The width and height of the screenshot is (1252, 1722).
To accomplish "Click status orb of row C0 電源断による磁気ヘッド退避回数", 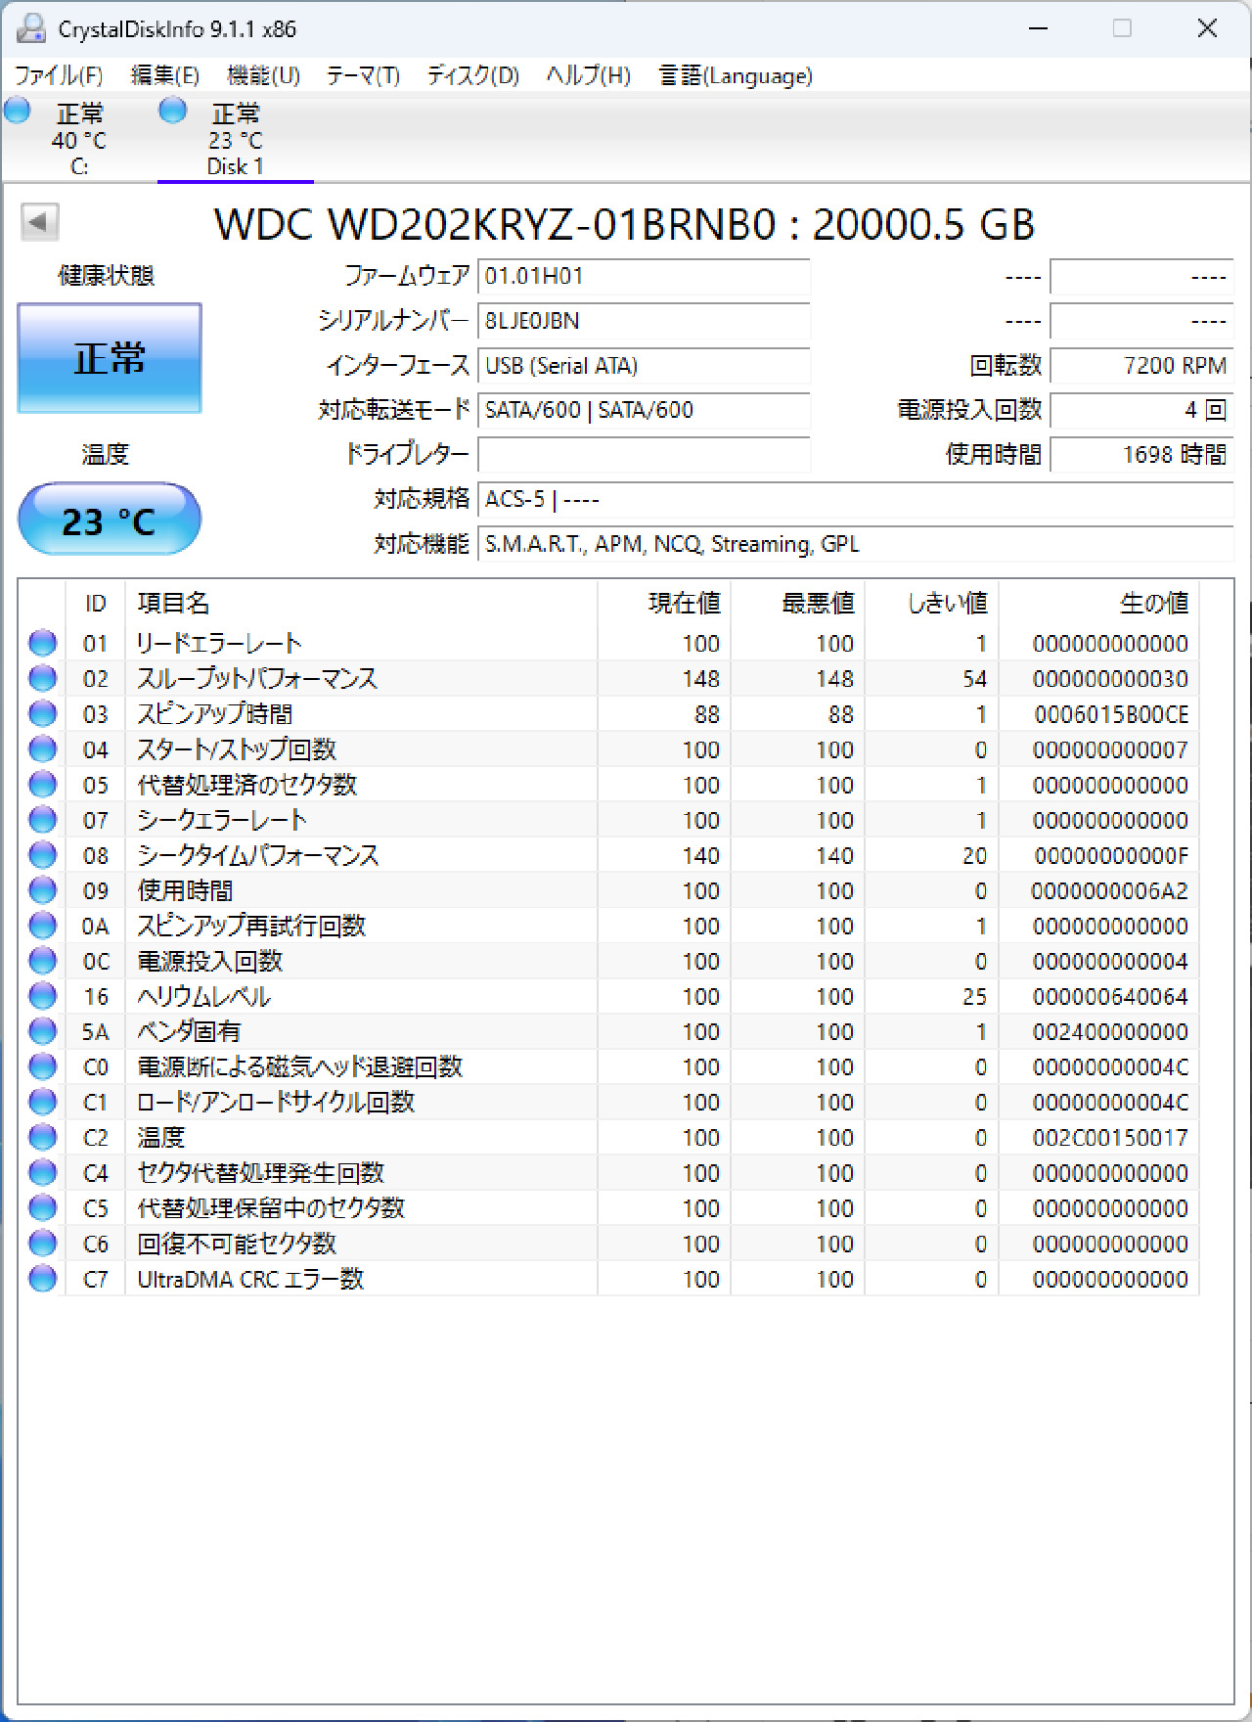I will pyautogui.click(x=42, y=1065).
